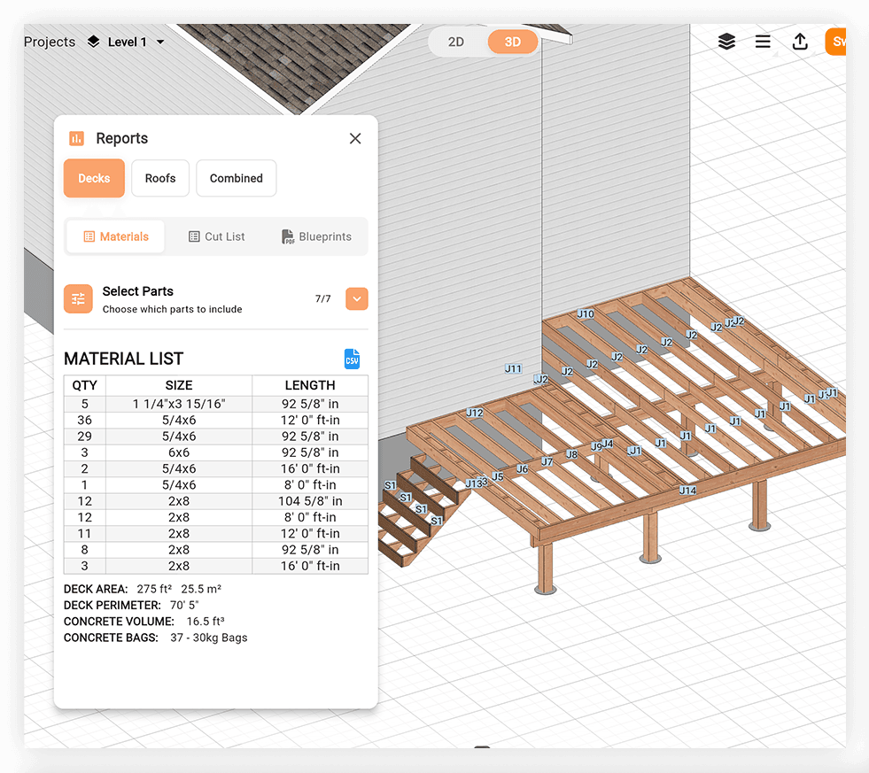Export the material list as CSV
The width and height of the screenshot is (869, 773).
point(352,359)
